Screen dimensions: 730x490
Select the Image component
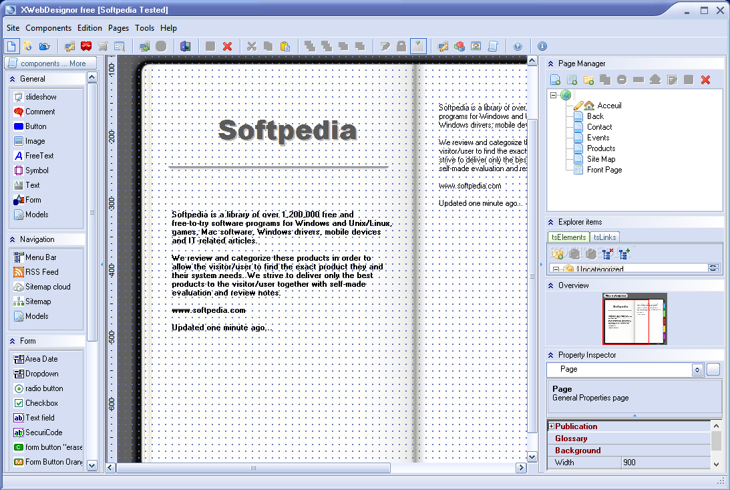[29, 141]
